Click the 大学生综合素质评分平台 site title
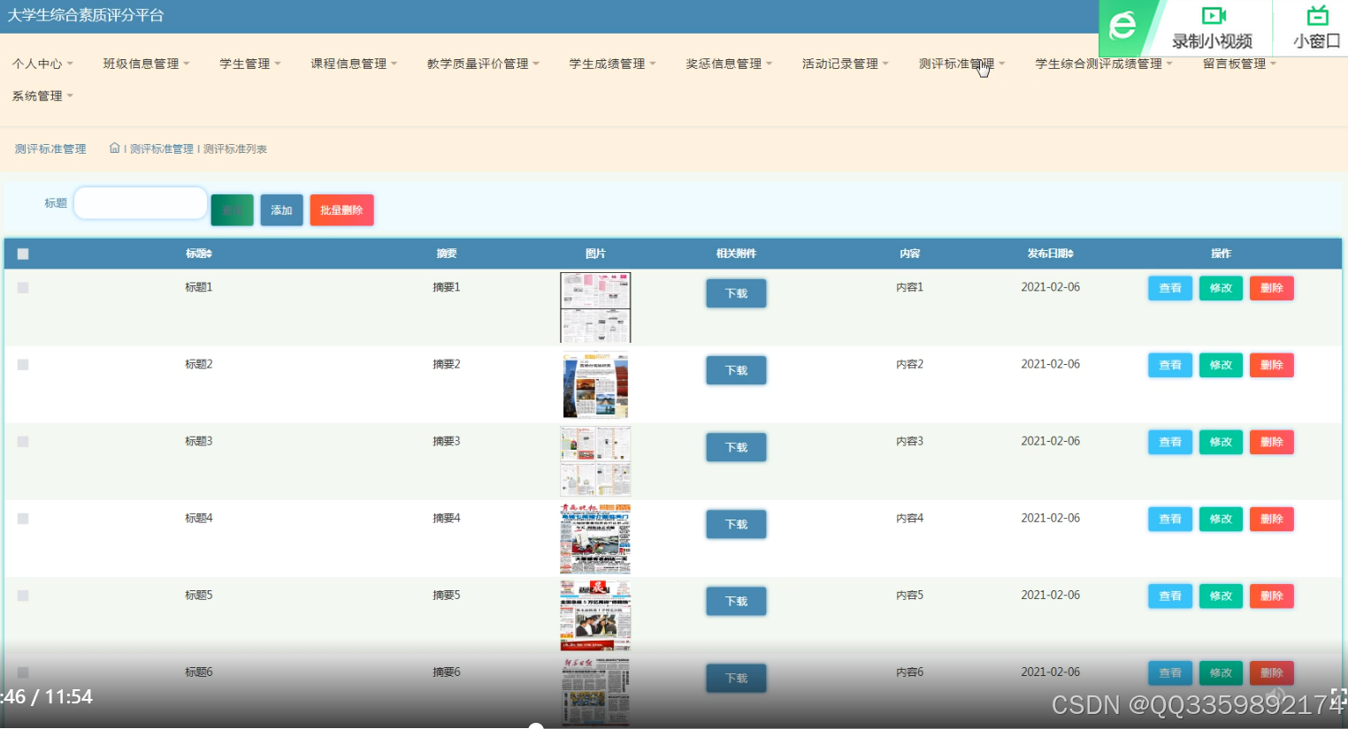This screenshot has width=1348, height=729. (86, 15)
